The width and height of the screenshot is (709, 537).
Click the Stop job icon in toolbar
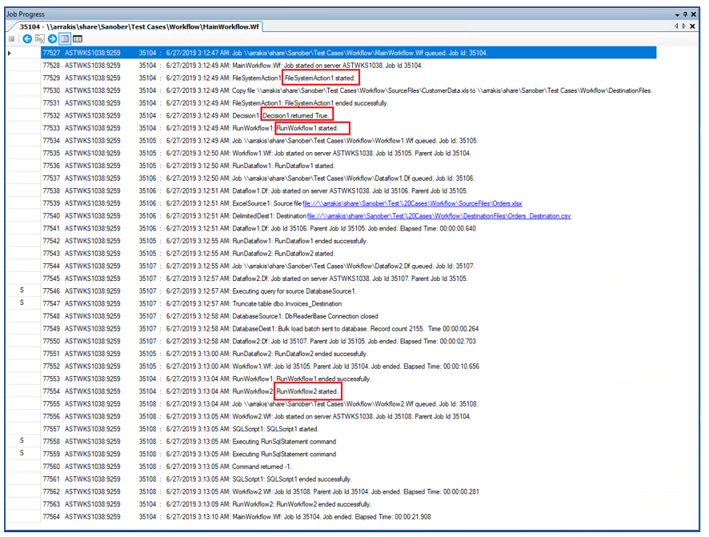point(11,38)
